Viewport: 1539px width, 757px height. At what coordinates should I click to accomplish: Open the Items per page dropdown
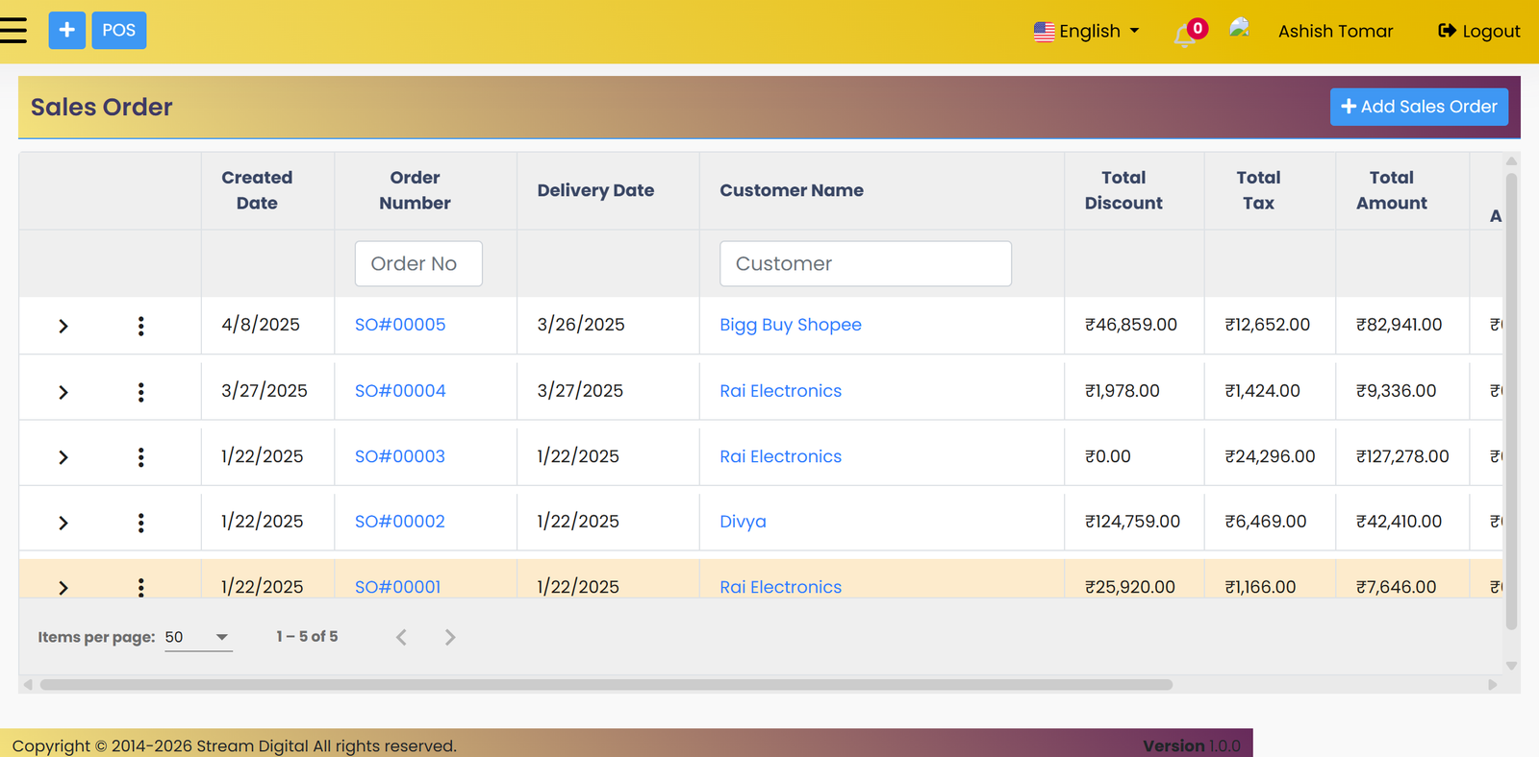pyautogui.click(x=198, y=637)
